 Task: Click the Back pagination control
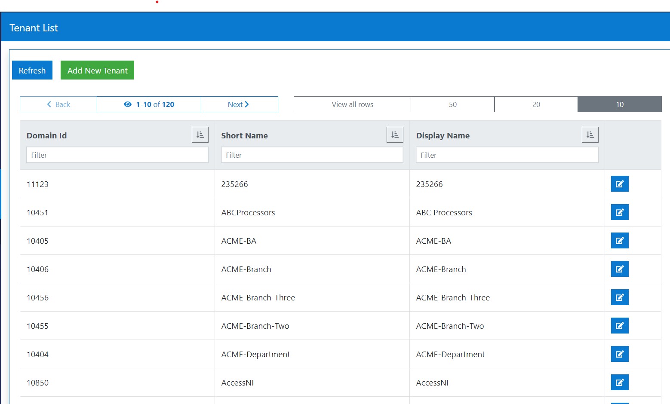(x=58, y=104)
